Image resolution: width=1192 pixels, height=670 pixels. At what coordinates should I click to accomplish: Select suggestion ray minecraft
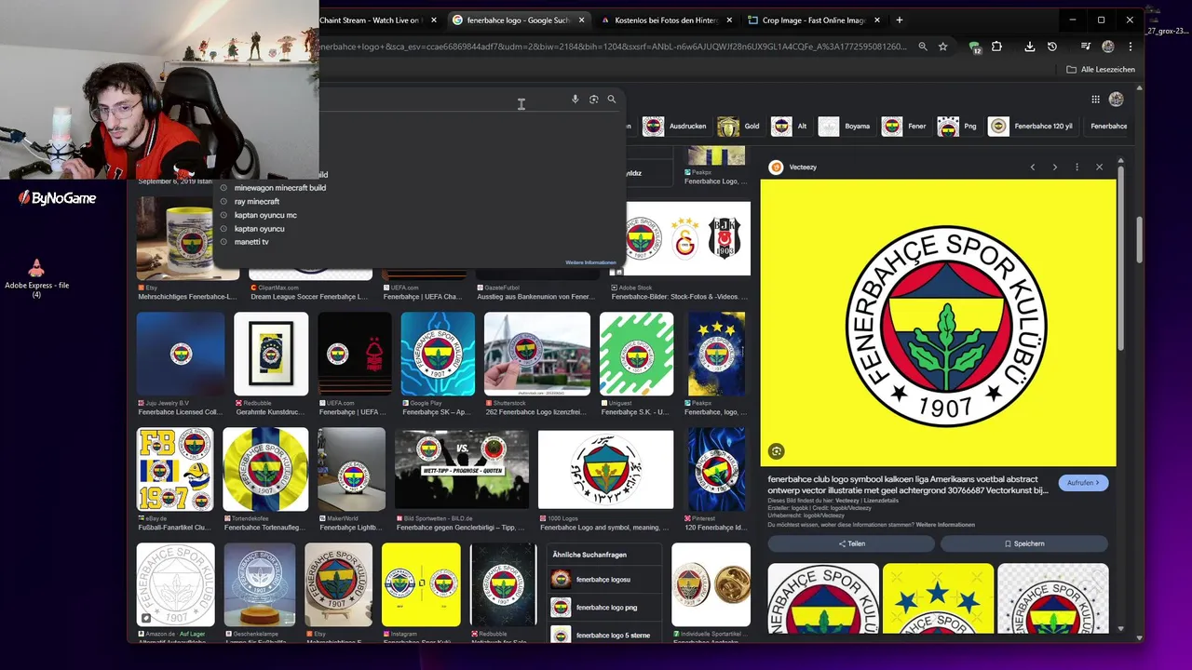[257, 202]
